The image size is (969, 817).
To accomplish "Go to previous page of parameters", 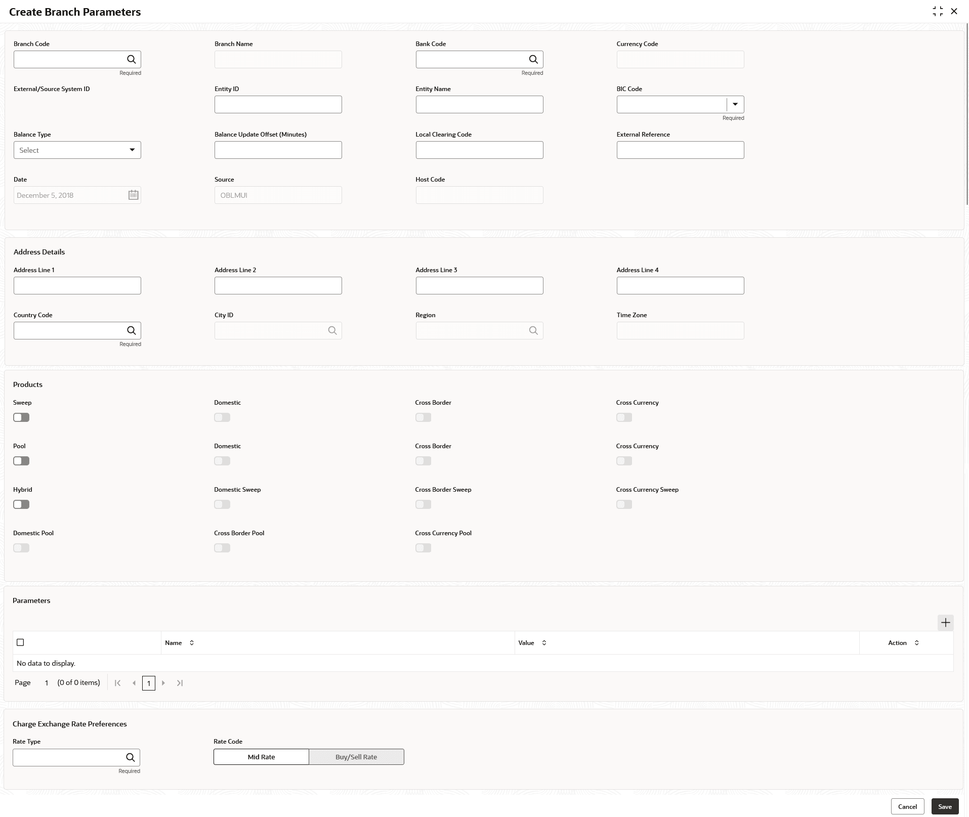I will [x=134, y=683].
